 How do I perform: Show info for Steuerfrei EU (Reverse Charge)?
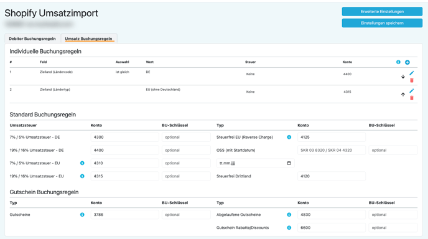[x=289, y=137]
